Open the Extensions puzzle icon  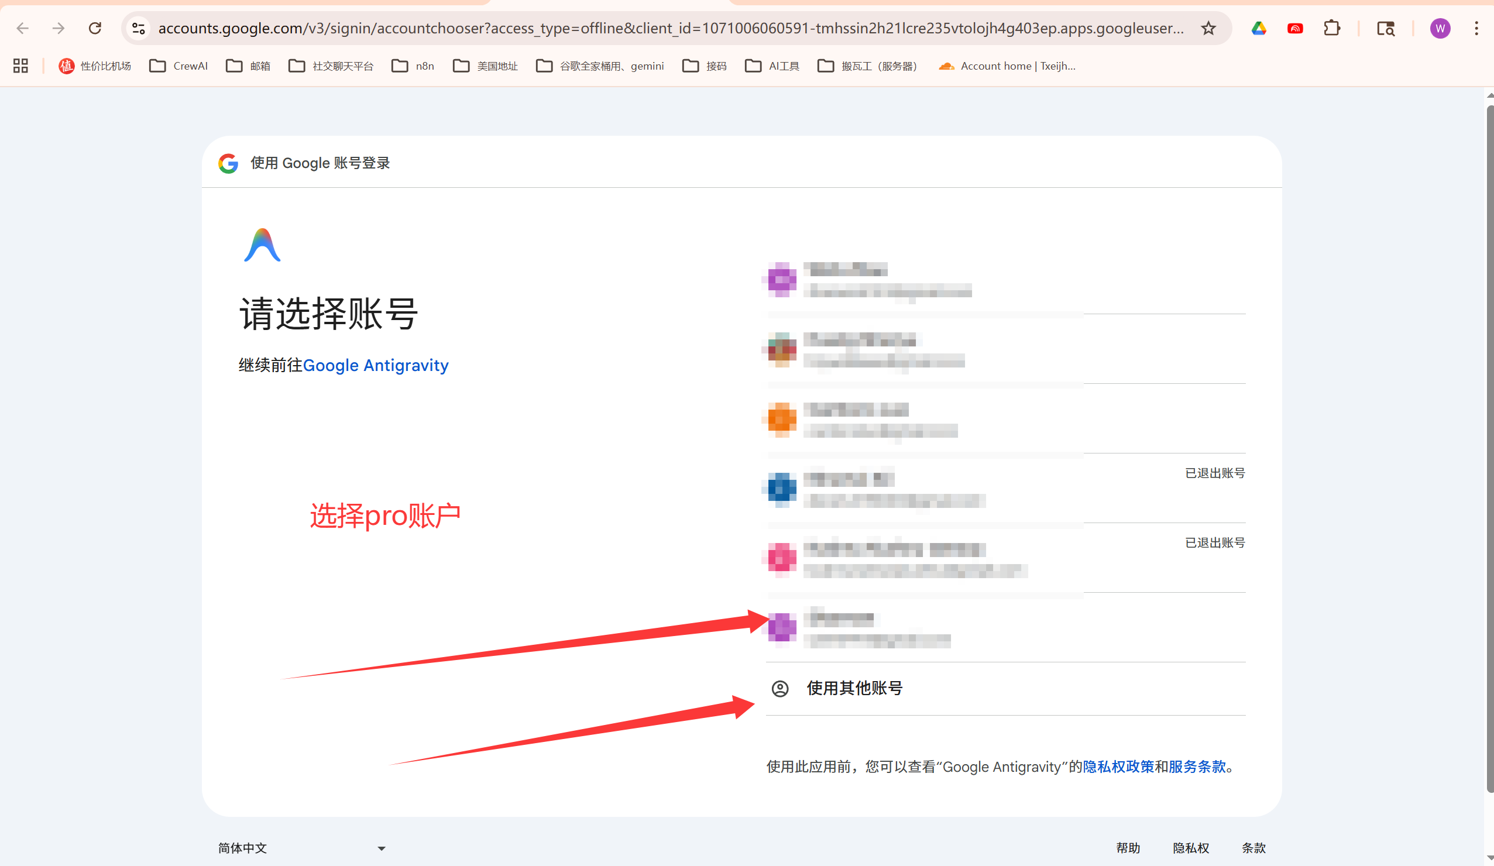1331,28
